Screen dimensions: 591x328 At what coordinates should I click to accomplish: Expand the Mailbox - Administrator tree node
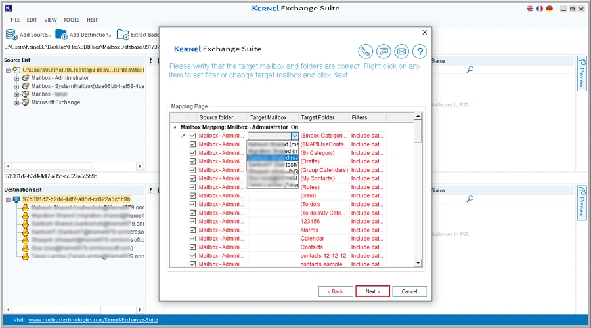16,78
